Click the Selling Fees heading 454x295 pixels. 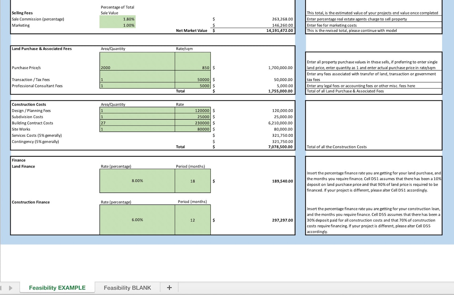click(22, 13)
